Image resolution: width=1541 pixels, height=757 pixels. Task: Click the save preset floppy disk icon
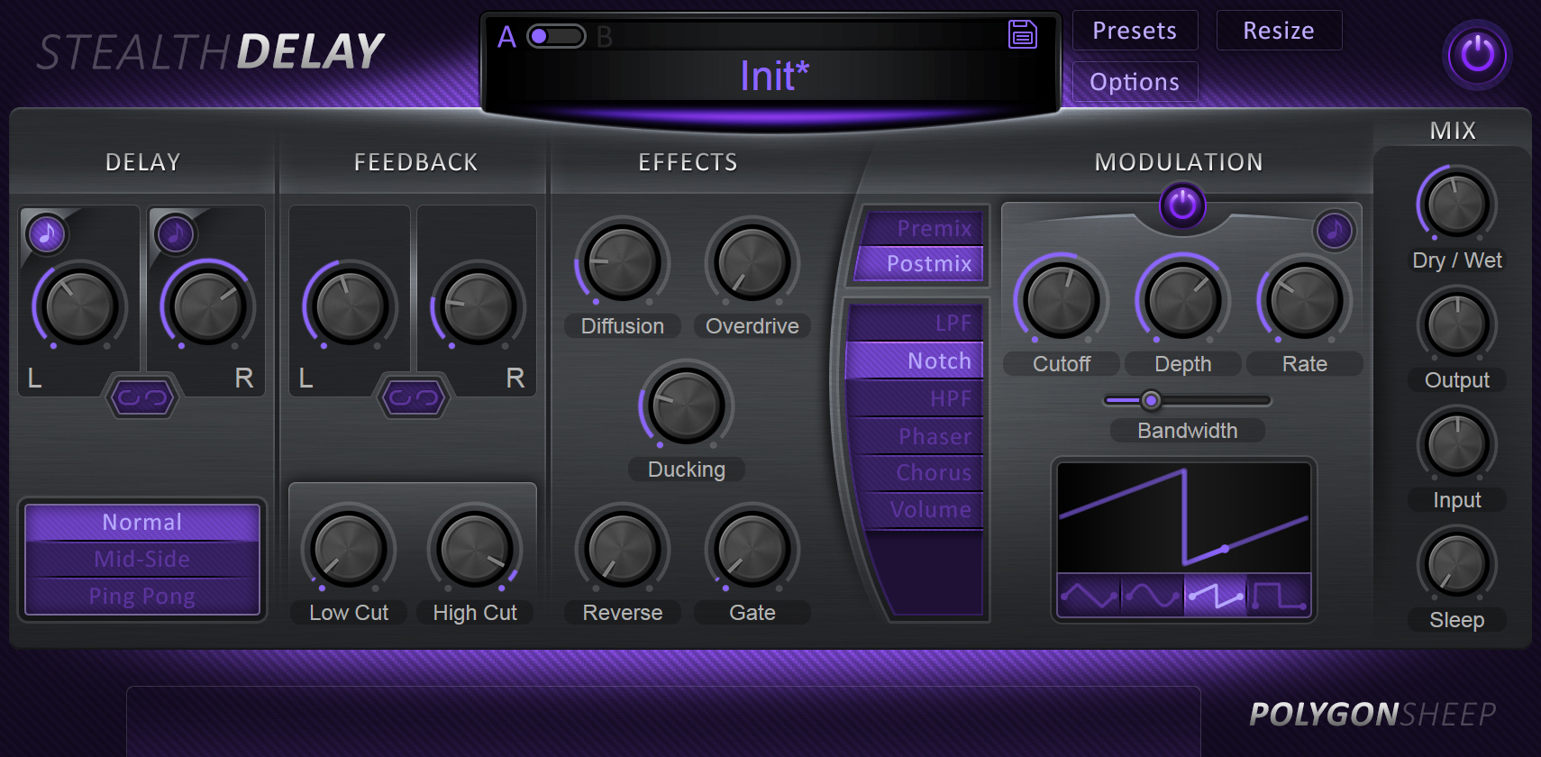pos(1022,34)
